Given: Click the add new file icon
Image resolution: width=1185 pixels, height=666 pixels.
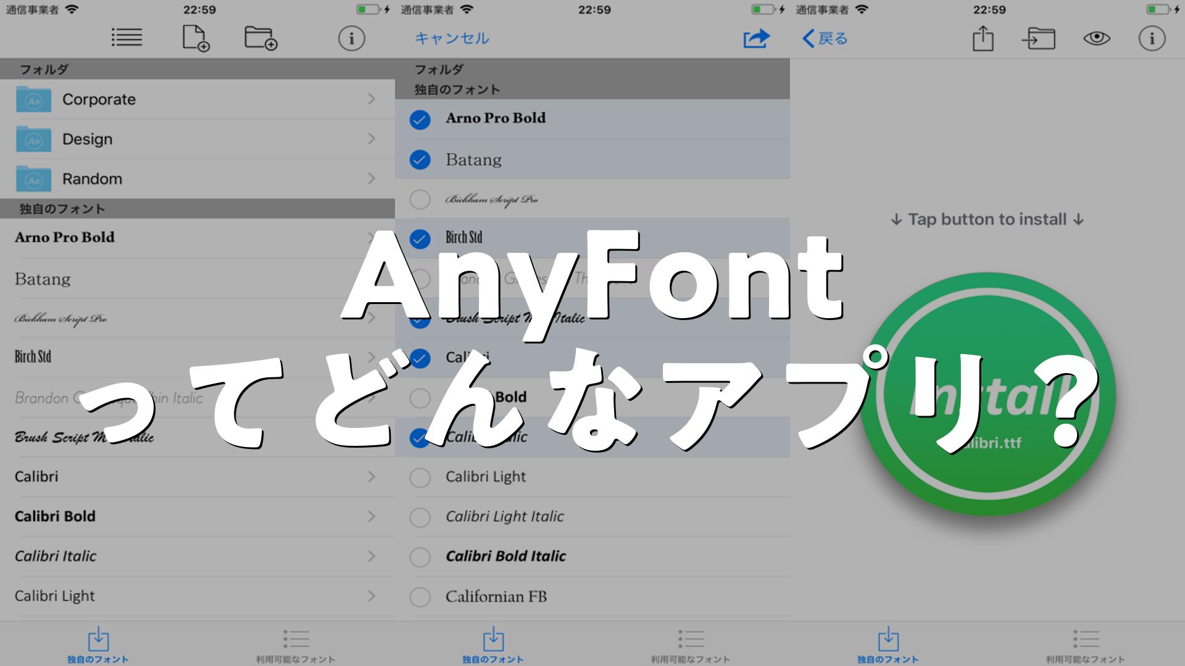Looking at the screenshot, I should 196,38.
